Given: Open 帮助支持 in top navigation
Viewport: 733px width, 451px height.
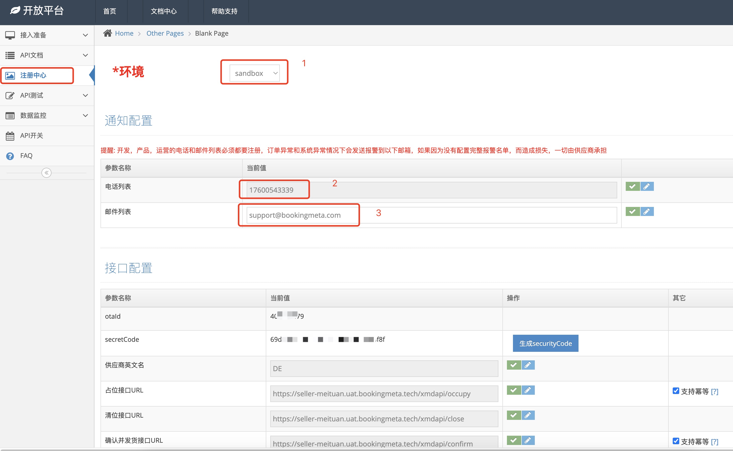Looking at the screenshot, I should [224, 11].
